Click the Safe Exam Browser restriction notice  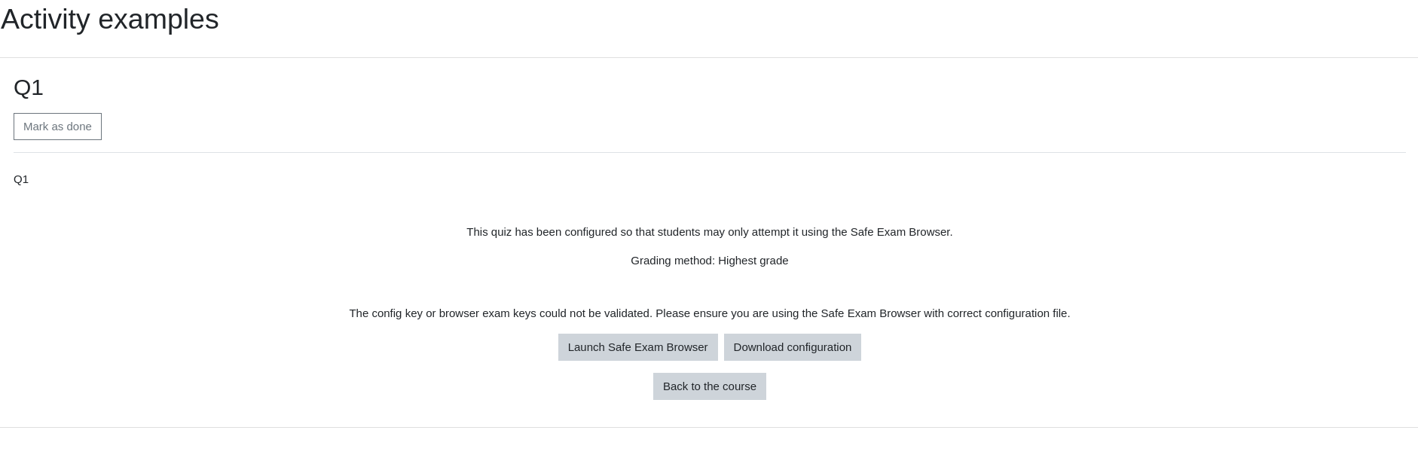709,232
